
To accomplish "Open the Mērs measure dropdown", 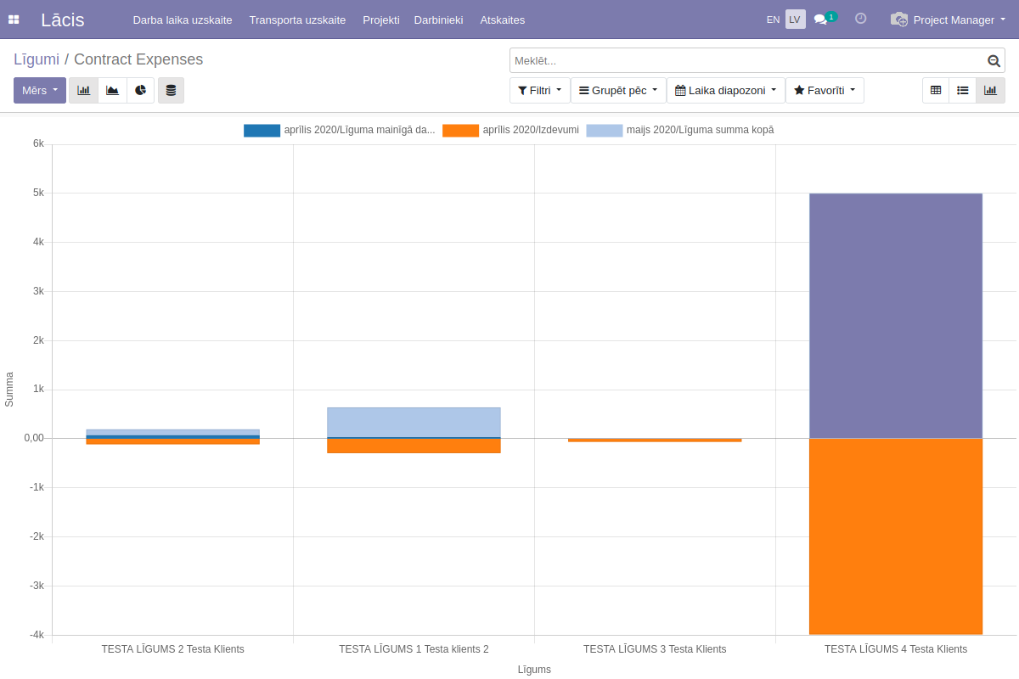I will click(40, 90).
